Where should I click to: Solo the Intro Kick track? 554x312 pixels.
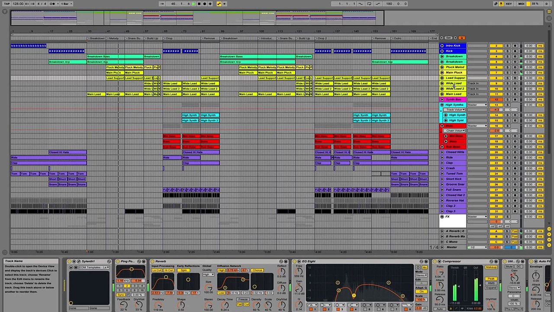tap(507, 45)
